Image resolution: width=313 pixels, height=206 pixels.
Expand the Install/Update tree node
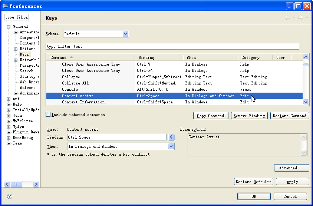tap(9, 110)
